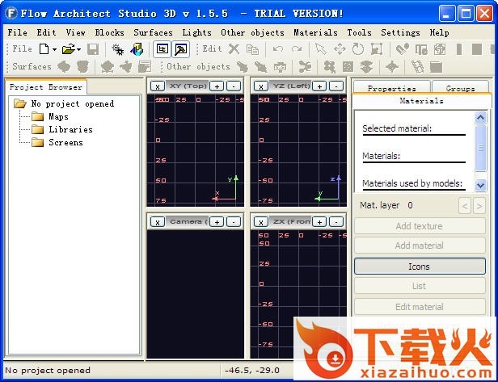
Task: Toggle the second view mode toolbar button
Action: point(181,49)
